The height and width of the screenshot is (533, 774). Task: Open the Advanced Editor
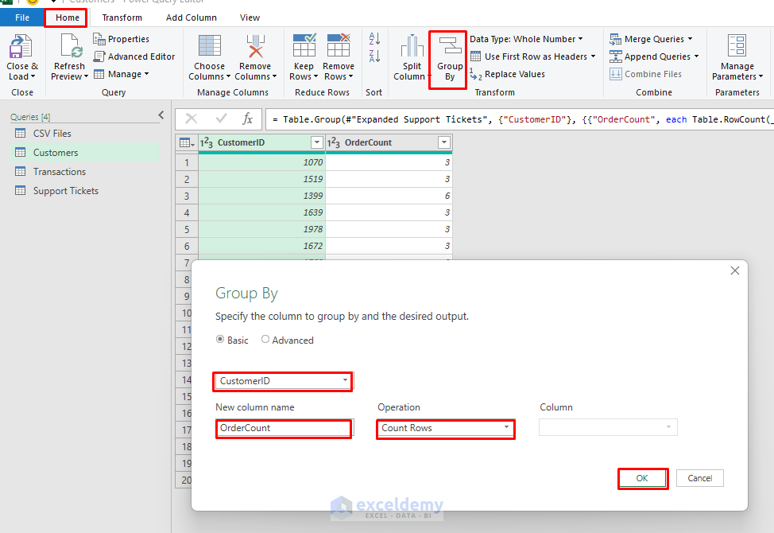(x=134, y=56)
